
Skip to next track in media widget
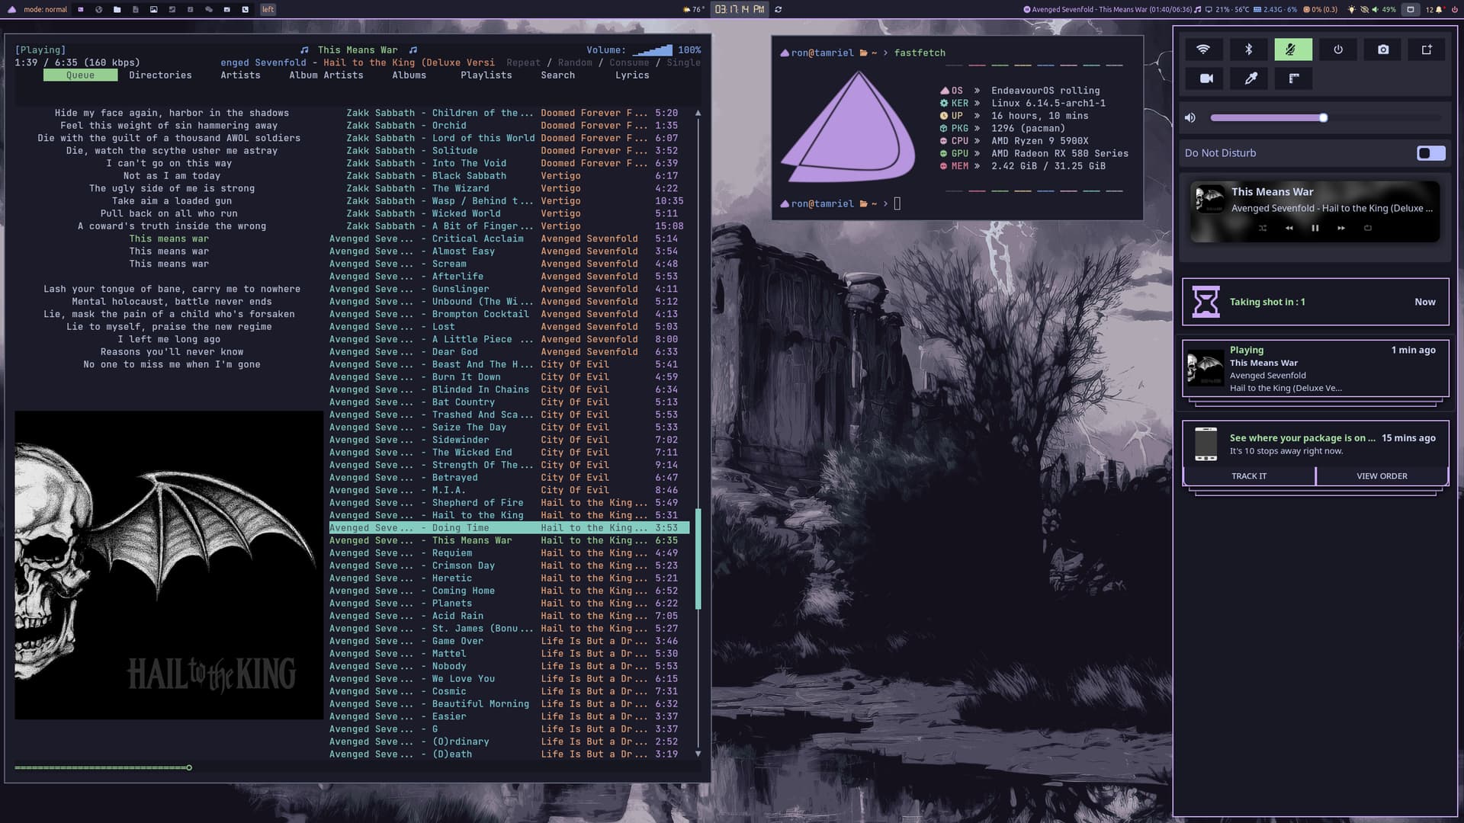click(1341, 228)
